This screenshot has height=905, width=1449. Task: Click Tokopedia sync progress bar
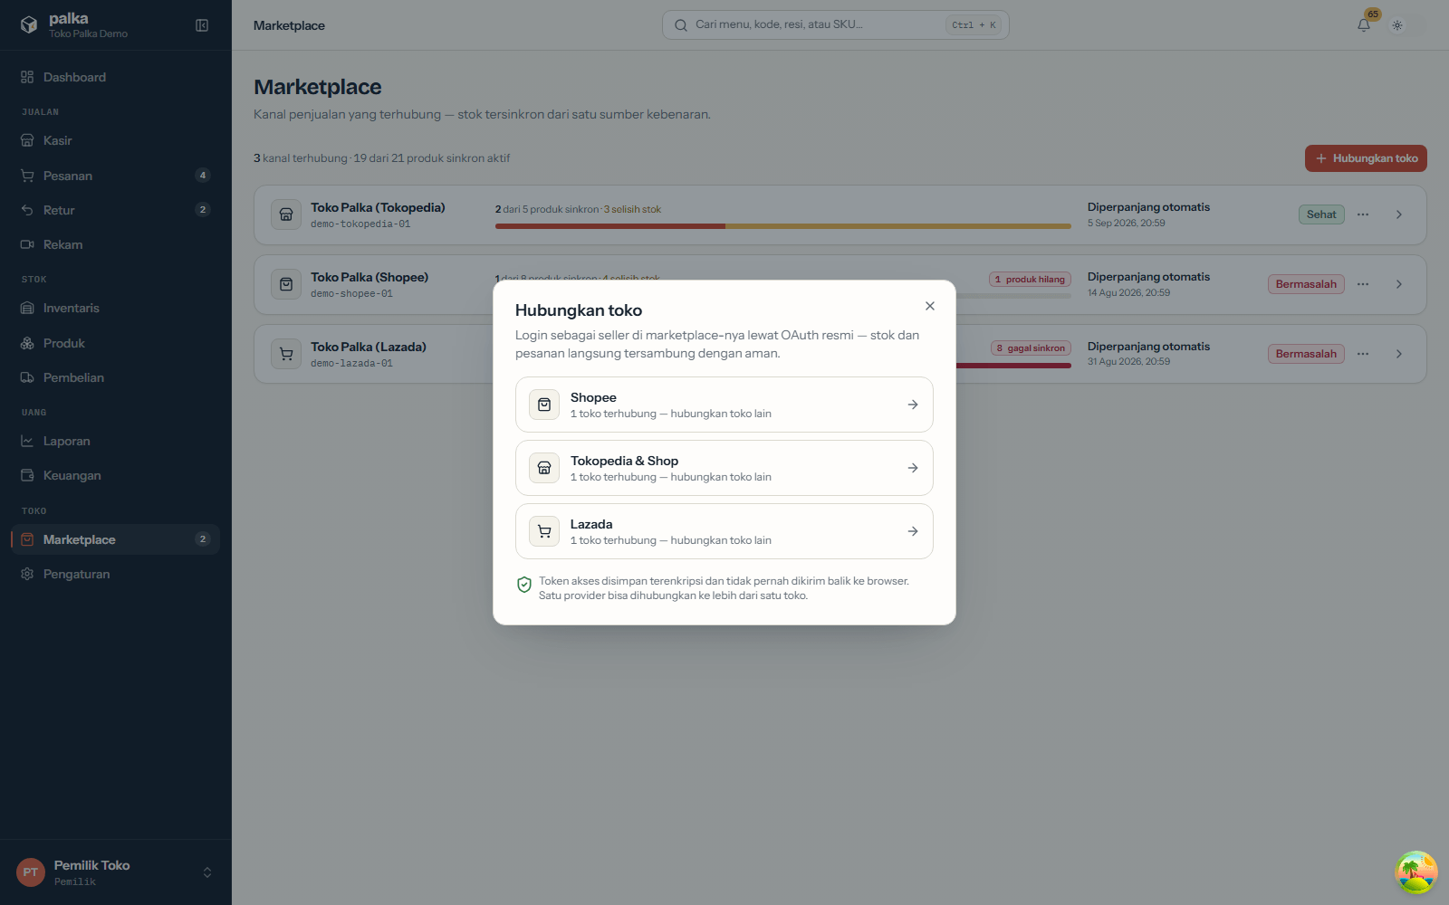pyautogui.click(x=783, y=226)
